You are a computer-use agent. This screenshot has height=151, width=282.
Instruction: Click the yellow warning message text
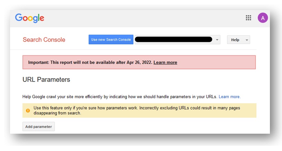click(x=137, y=110)
